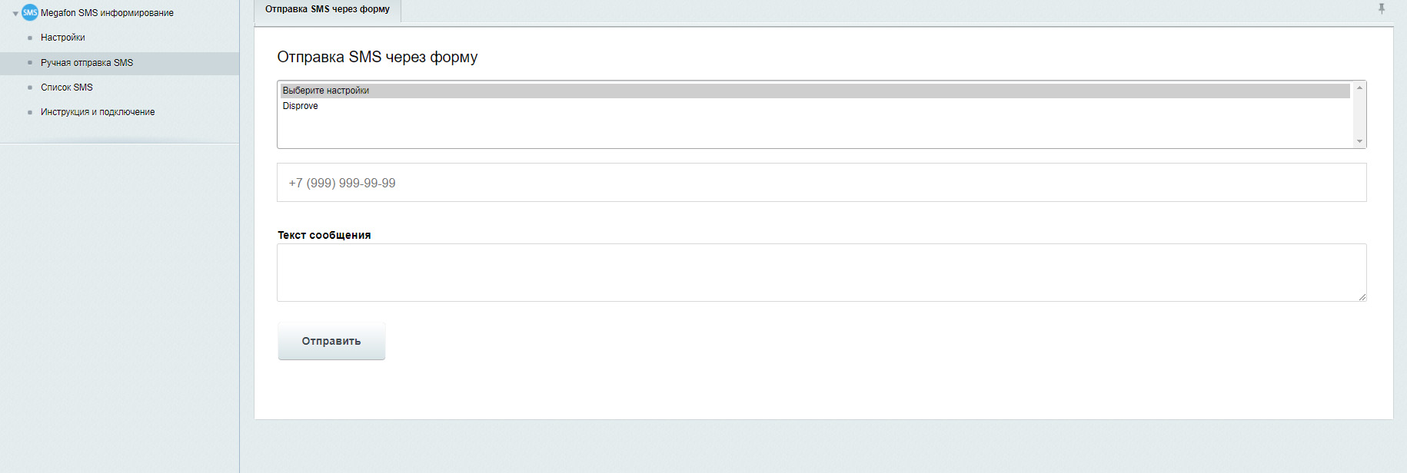Open the Настройки menu item

click(63, 38)
